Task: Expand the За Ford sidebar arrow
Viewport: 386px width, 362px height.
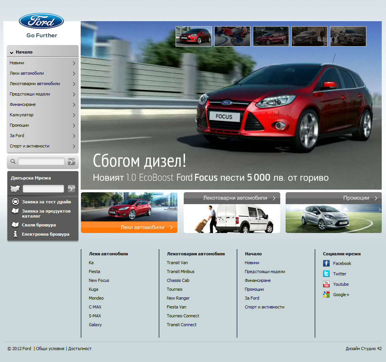Action: (74, 136)
